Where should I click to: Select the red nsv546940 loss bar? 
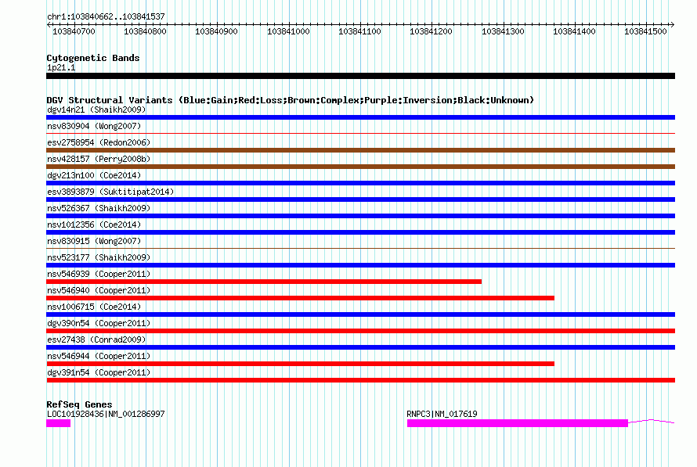(300, 298)
